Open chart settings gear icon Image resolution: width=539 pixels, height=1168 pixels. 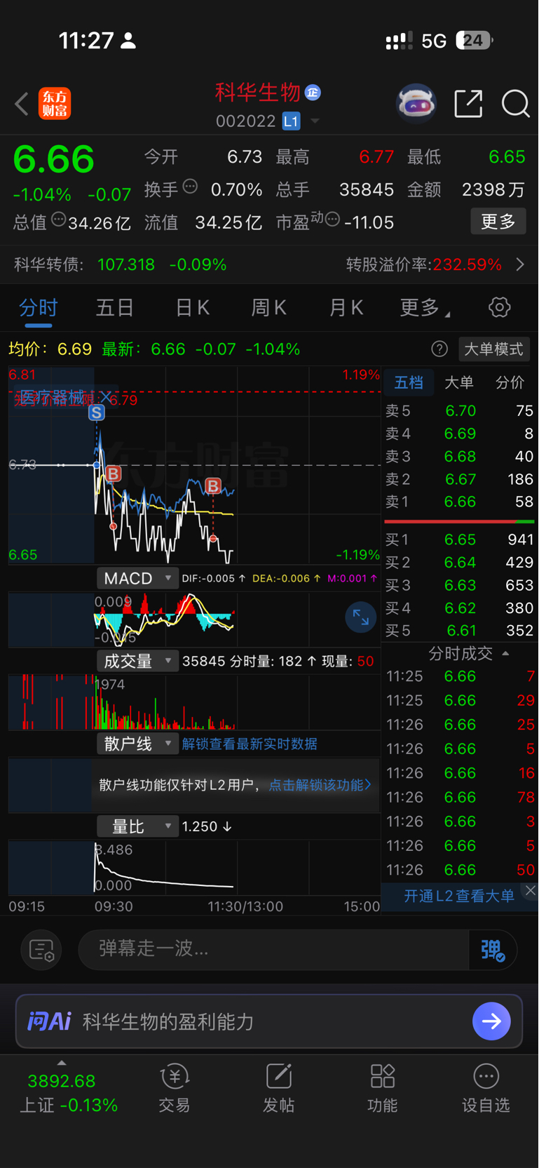(499, 307)
